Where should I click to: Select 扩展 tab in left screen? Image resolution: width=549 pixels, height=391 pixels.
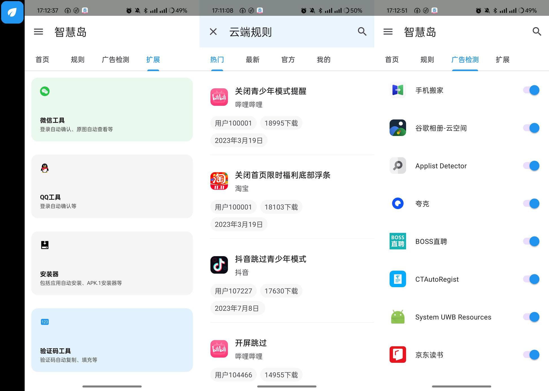[153, 60]
